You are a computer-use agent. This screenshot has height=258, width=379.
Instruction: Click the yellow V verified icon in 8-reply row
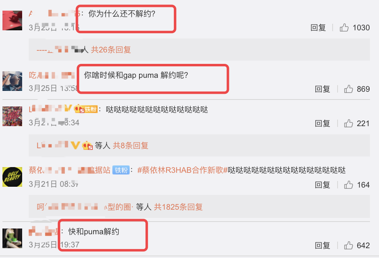(x=75, y=145)
